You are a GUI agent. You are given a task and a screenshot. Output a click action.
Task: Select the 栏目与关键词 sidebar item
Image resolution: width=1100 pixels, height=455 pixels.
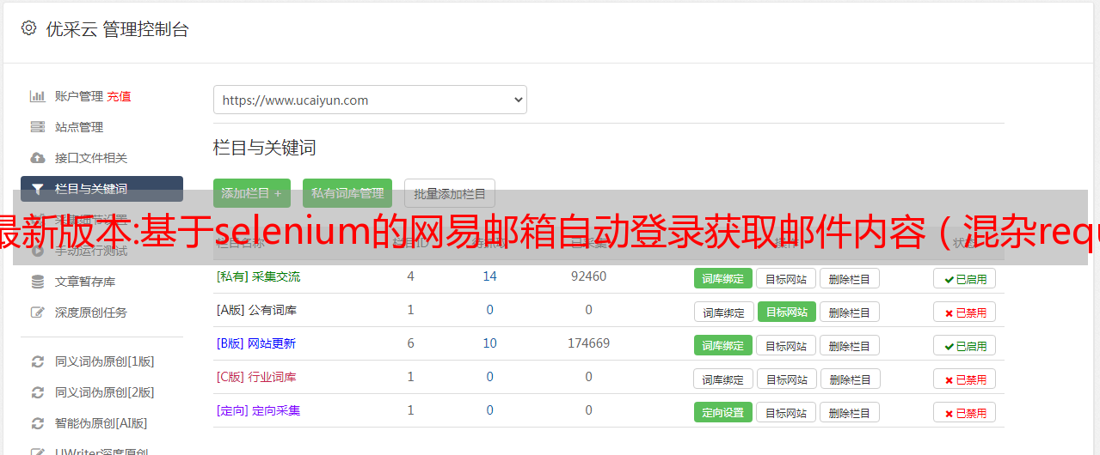pyautogui.click(x=101, y=189)
